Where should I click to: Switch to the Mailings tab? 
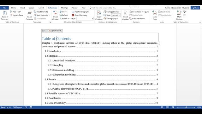(64, 8)
